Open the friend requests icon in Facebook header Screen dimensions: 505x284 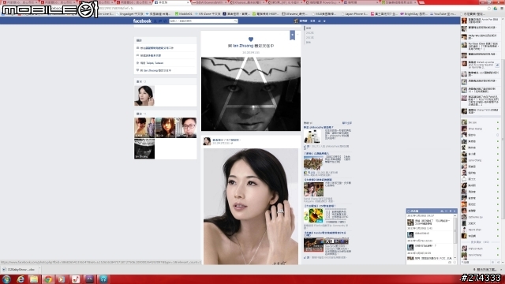[x=155, y=21]
